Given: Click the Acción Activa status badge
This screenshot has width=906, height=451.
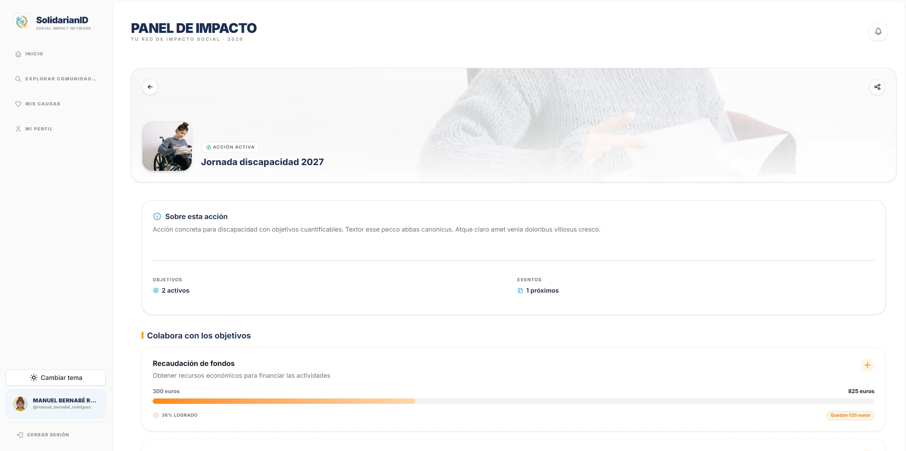Looking at the screenshot, I should pos(230,147).
